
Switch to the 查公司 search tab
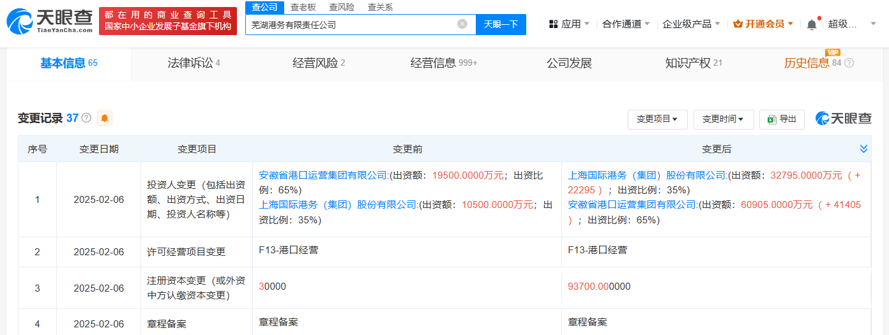tap(264, 8)
